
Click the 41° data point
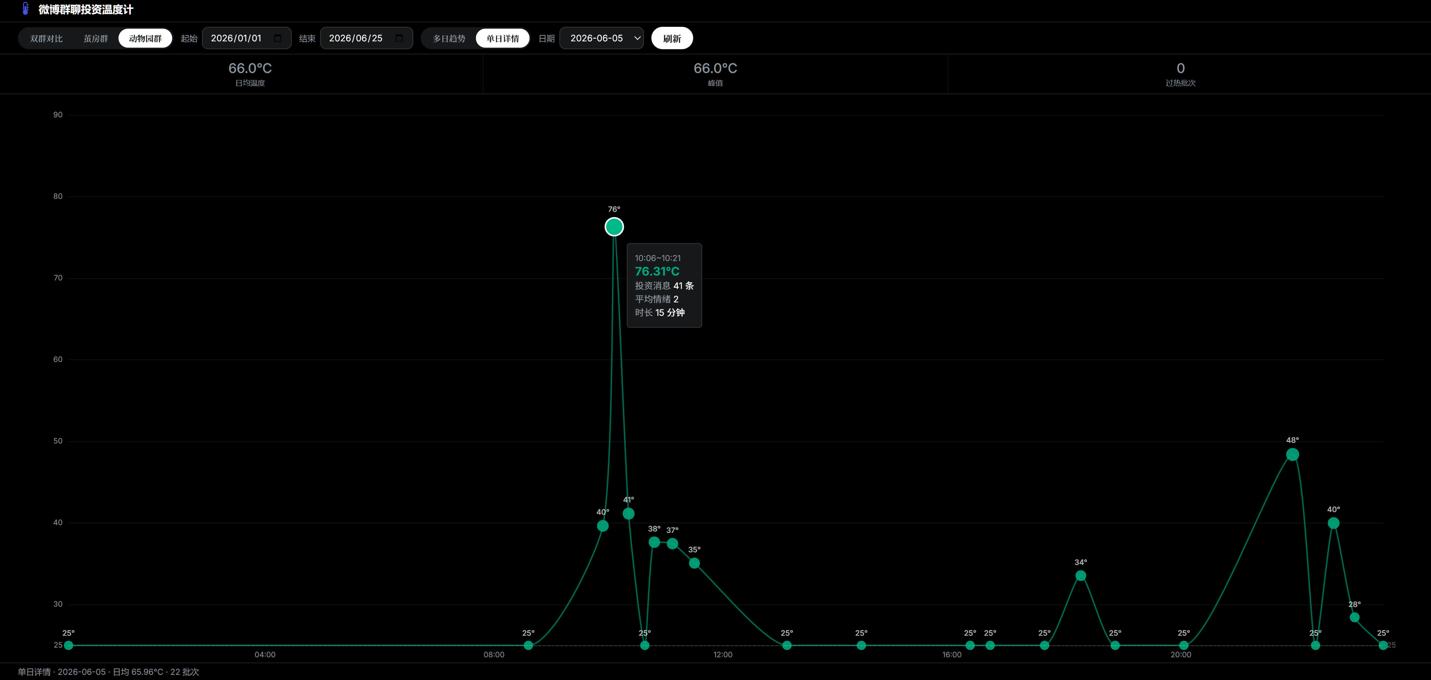point(628,514)
